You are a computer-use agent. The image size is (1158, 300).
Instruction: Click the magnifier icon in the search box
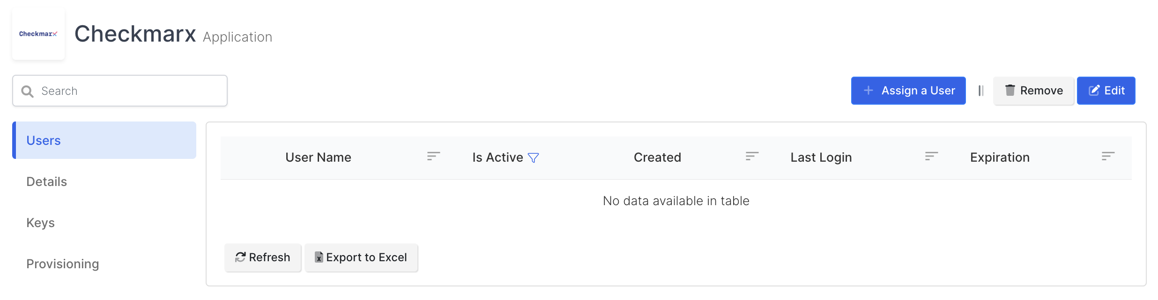click(28, 91)
